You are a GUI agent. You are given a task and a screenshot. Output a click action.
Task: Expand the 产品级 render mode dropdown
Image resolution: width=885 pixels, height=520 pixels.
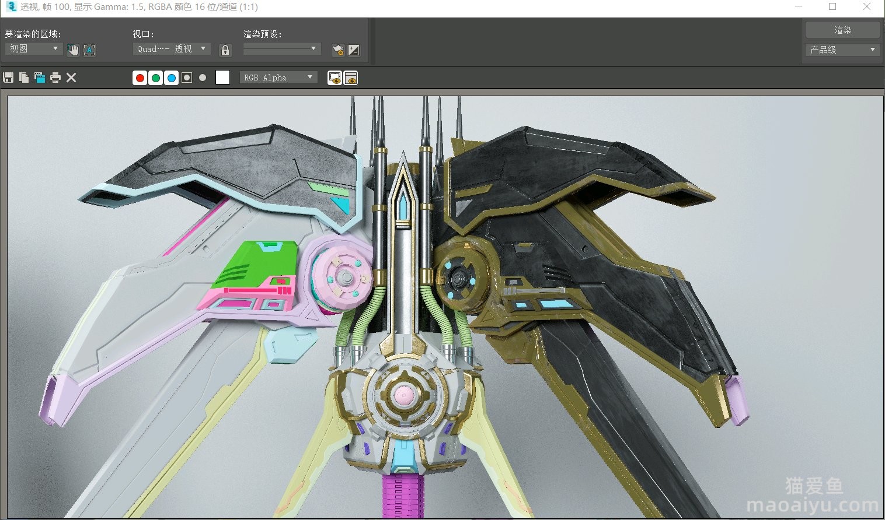842,50
